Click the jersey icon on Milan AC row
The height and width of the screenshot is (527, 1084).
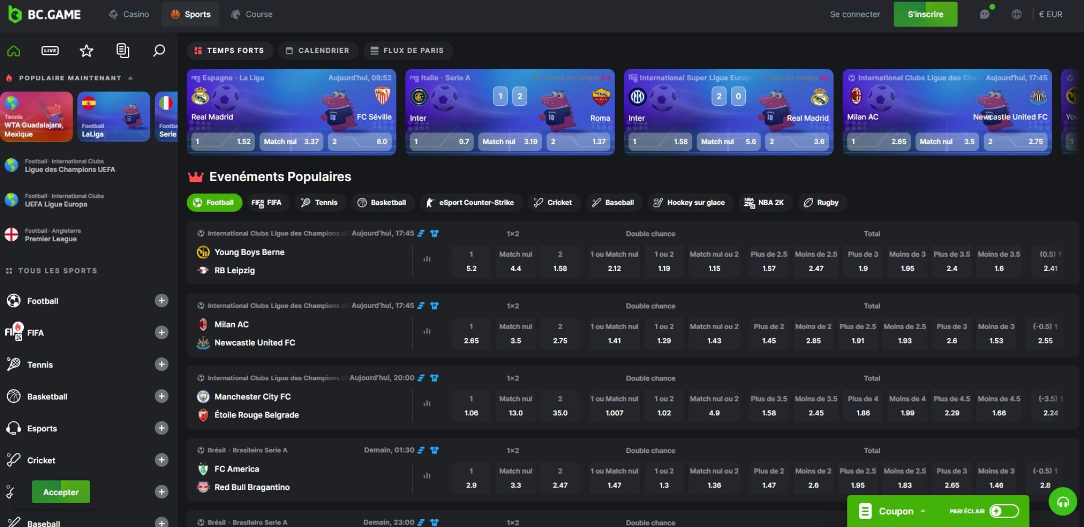point(434,306)
